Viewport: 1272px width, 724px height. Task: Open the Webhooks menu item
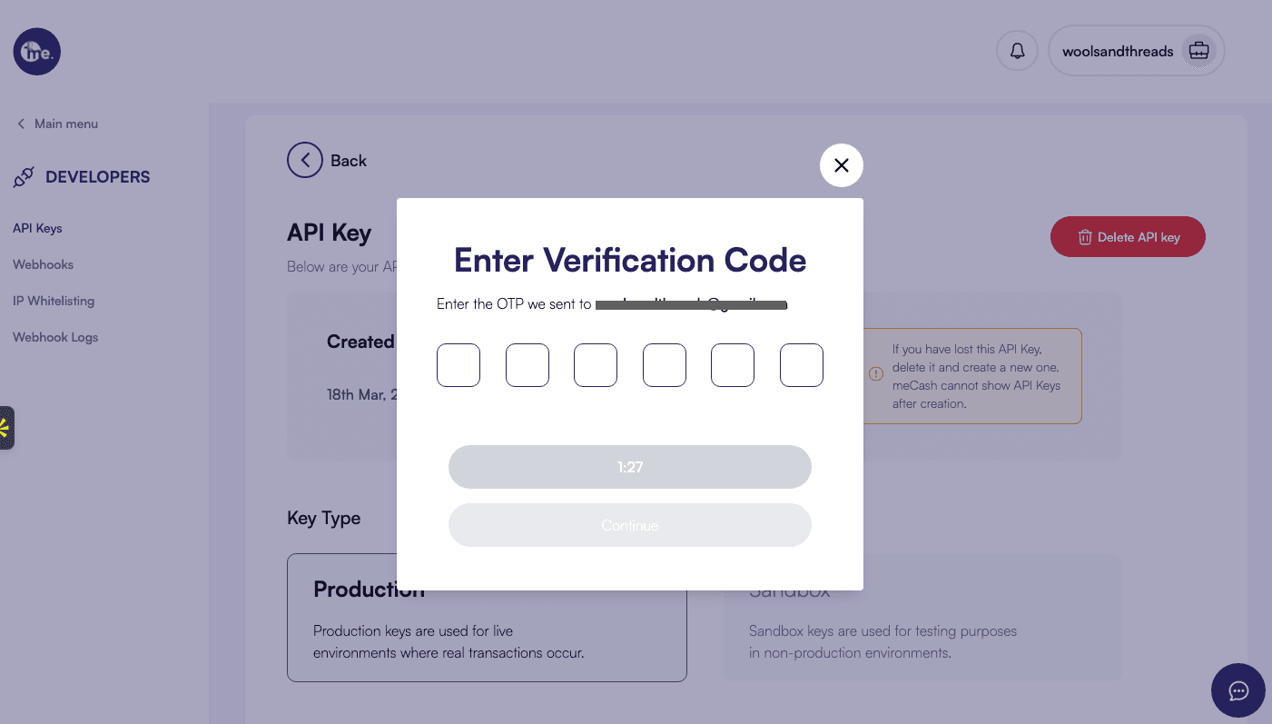(43, 264)
